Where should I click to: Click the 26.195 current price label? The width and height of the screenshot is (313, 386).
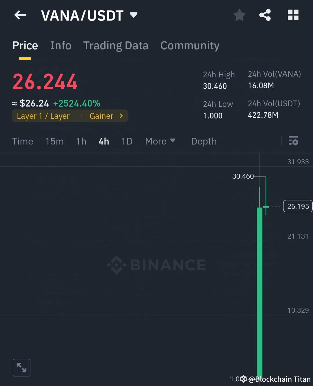pos(297,206)
